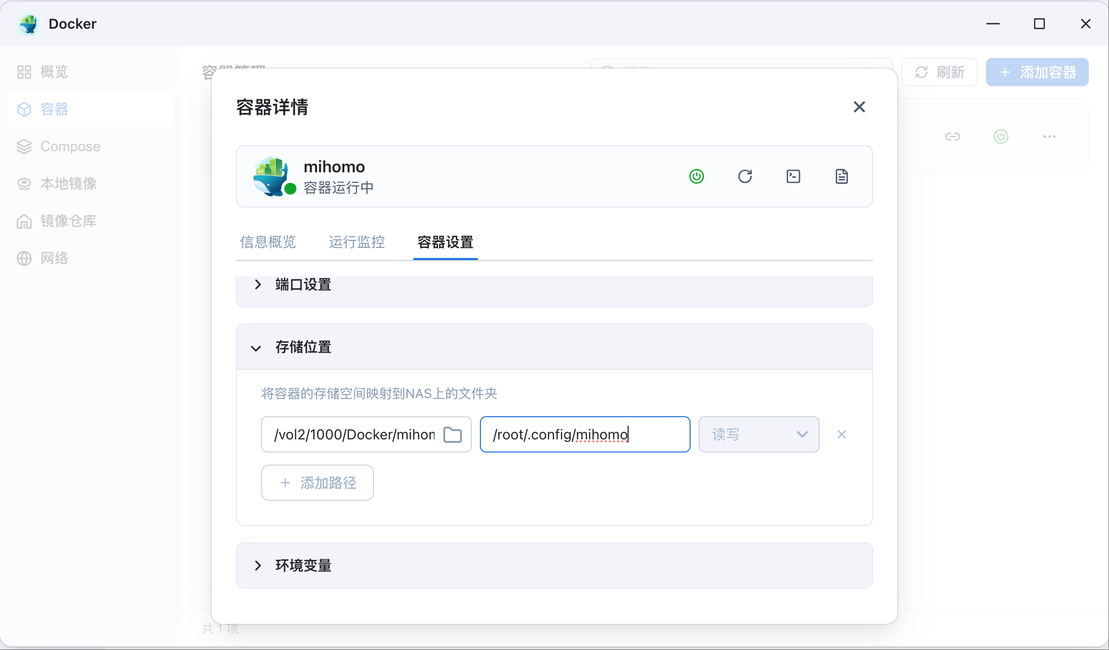The width and height of the screenshot is (1109, 650).
Task: Click the 添加路径 button
Action: (x=317, y=483)
